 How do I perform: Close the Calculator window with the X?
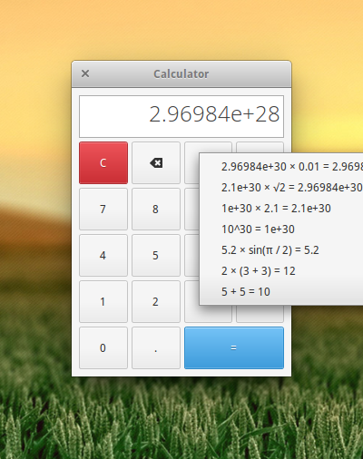(85, 73)
